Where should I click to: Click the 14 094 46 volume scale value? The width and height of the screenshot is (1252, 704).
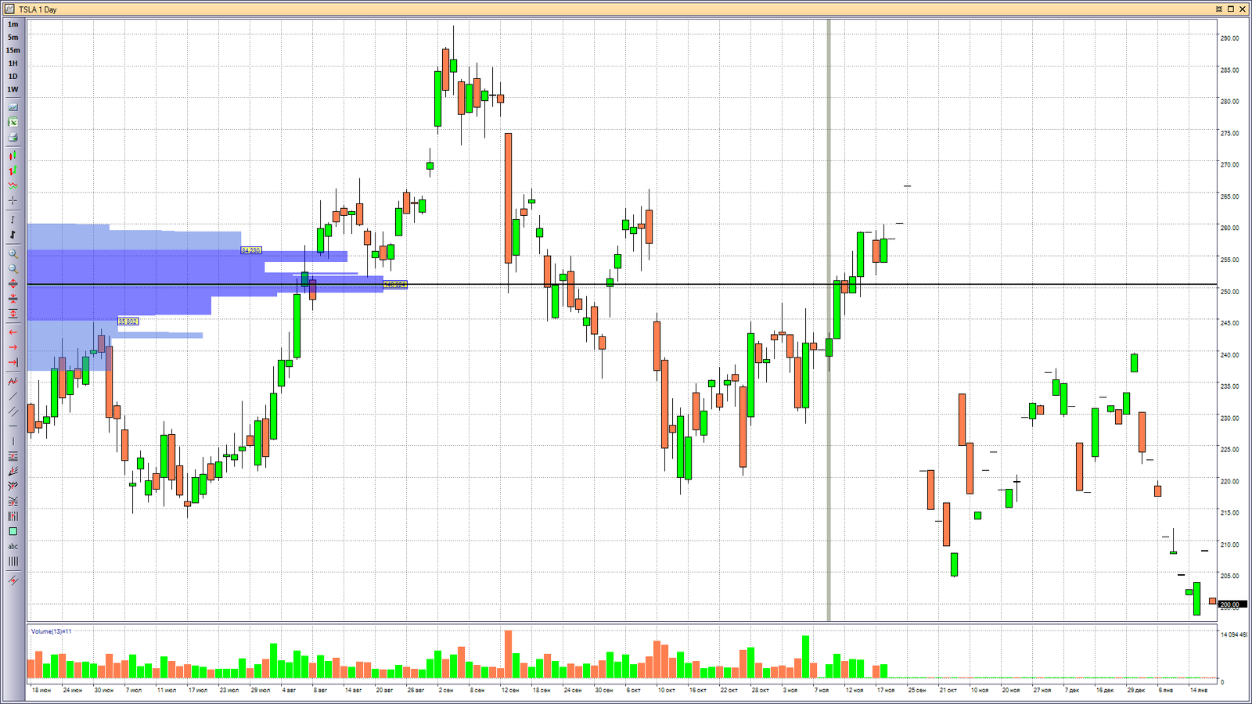point(1233,635)
